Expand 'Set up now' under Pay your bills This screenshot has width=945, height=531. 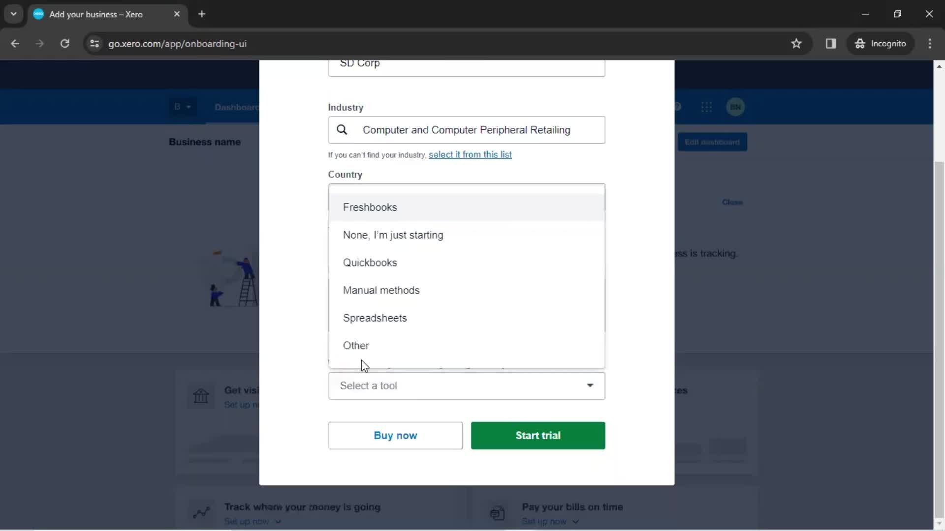pos(550,522)
